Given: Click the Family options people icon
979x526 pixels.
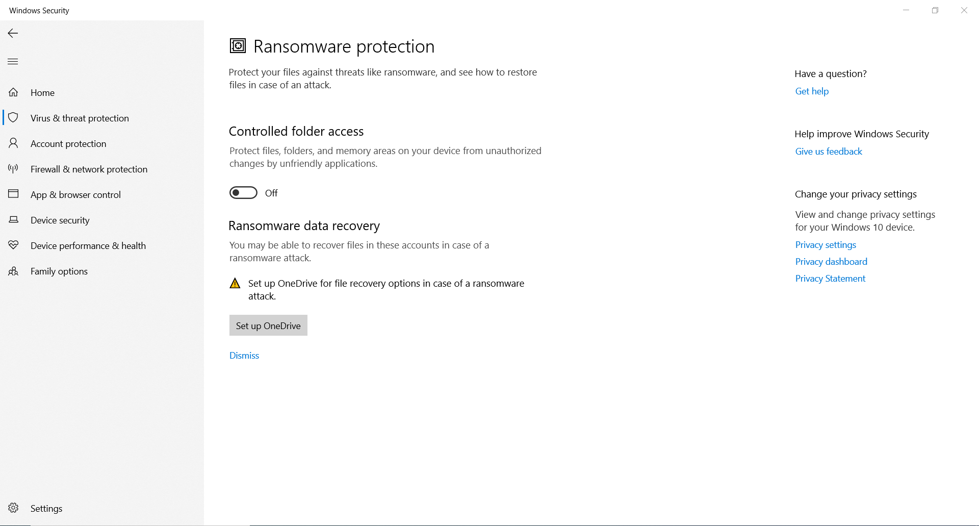Looking at the screenshot, I should click(x=13, y=271).
